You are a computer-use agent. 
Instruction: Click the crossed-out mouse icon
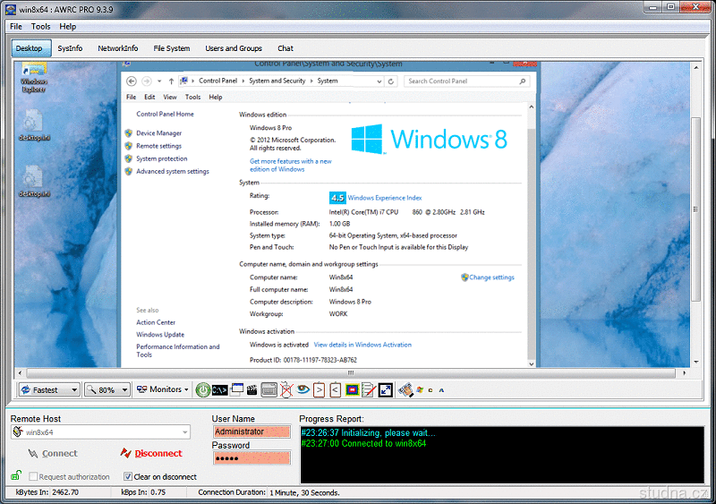[286, 389]
